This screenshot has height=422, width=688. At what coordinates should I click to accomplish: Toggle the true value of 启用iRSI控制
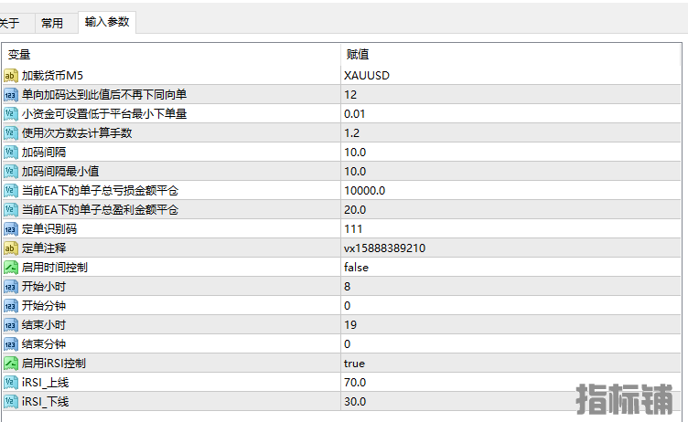[x=511, y=364]
